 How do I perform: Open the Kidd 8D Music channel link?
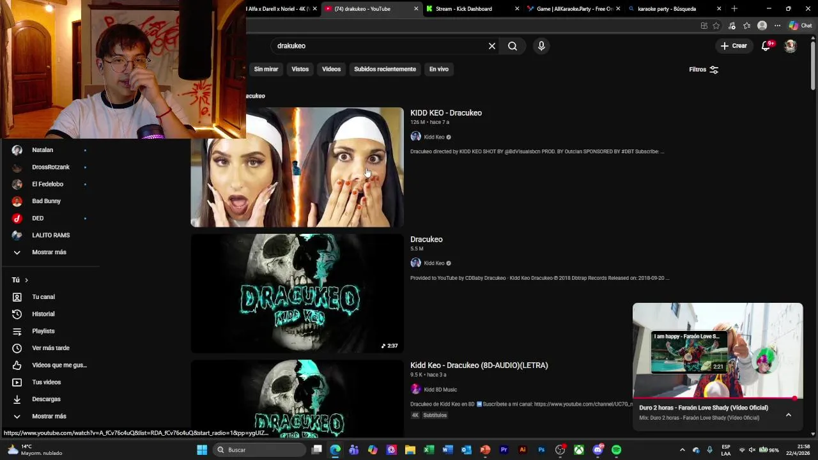point(440,390)
